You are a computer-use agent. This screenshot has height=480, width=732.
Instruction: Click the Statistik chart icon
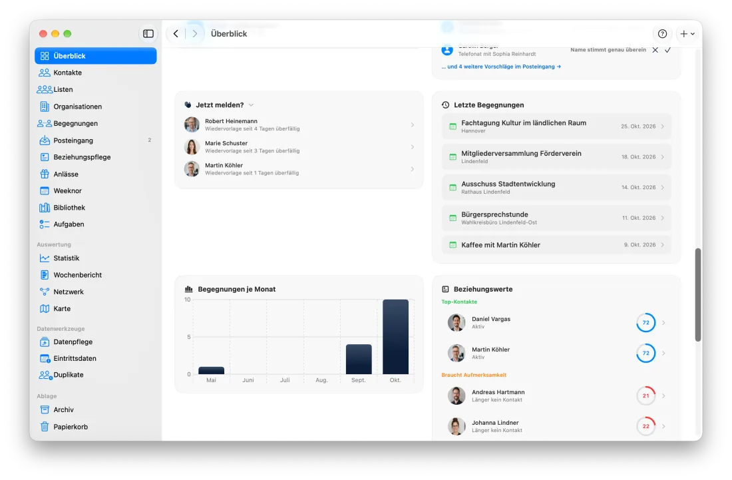(x=45, y=258)
